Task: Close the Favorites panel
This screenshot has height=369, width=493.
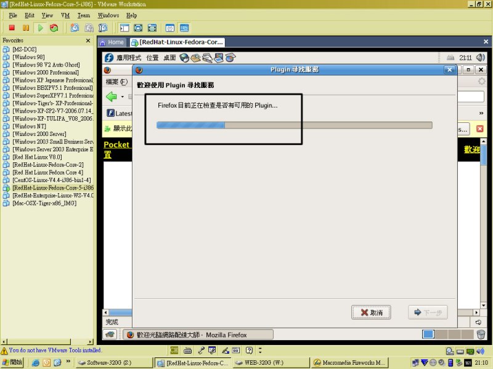Action: coord(88,41)
